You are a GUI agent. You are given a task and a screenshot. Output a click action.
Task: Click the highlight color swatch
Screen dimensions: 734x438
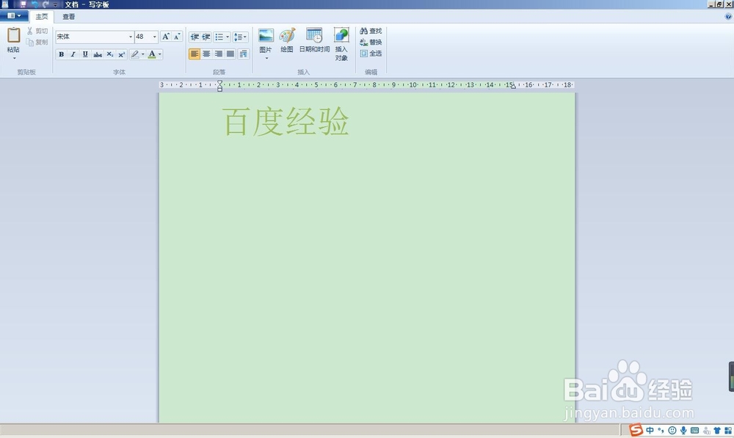pyautogui.click(x=135, y=54)
